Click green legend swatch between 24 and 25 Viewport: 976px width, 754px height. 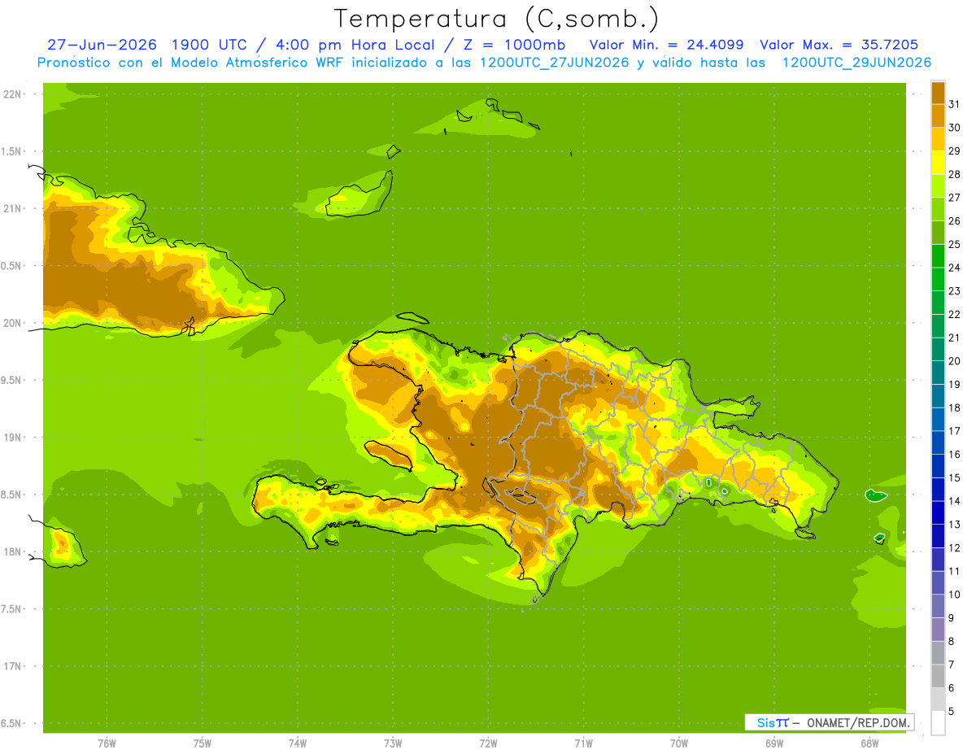tap(939, 255)
